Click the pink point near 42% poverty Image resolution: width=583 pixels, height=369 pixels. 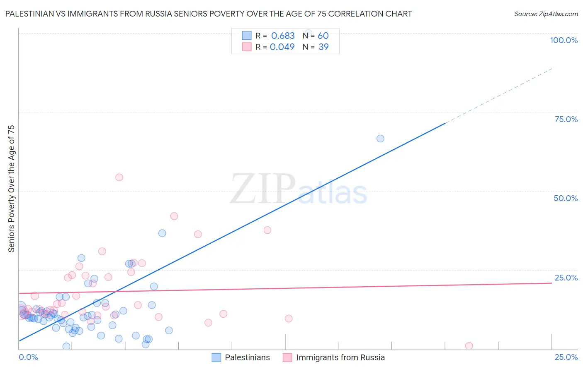174,216
